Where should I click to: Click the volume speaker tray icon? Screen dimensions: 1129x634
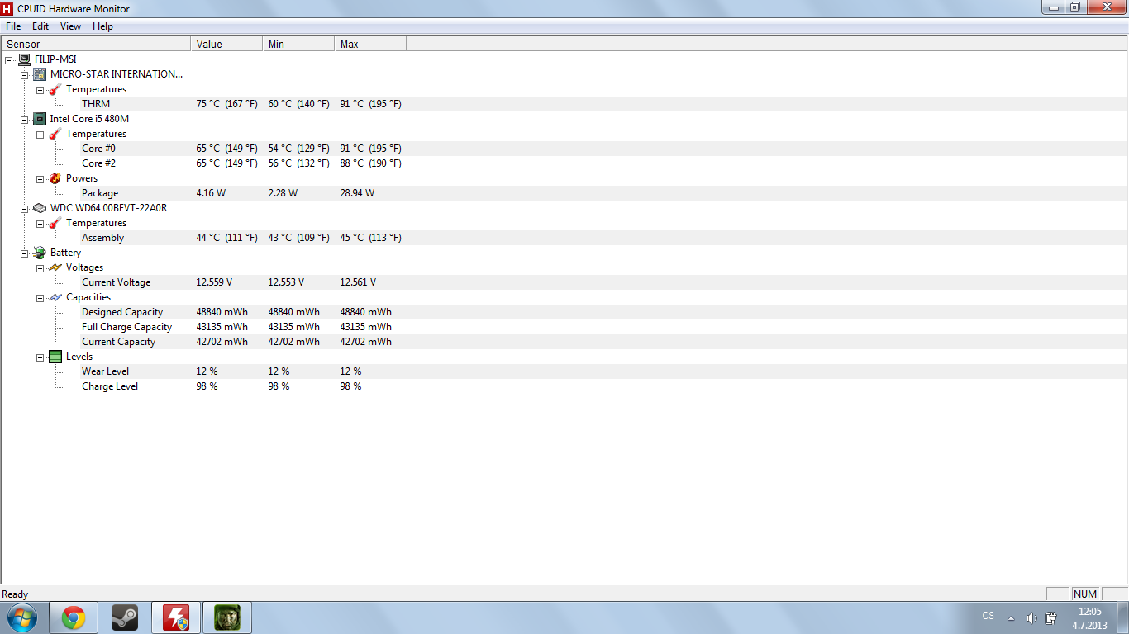pos(1031,618)
